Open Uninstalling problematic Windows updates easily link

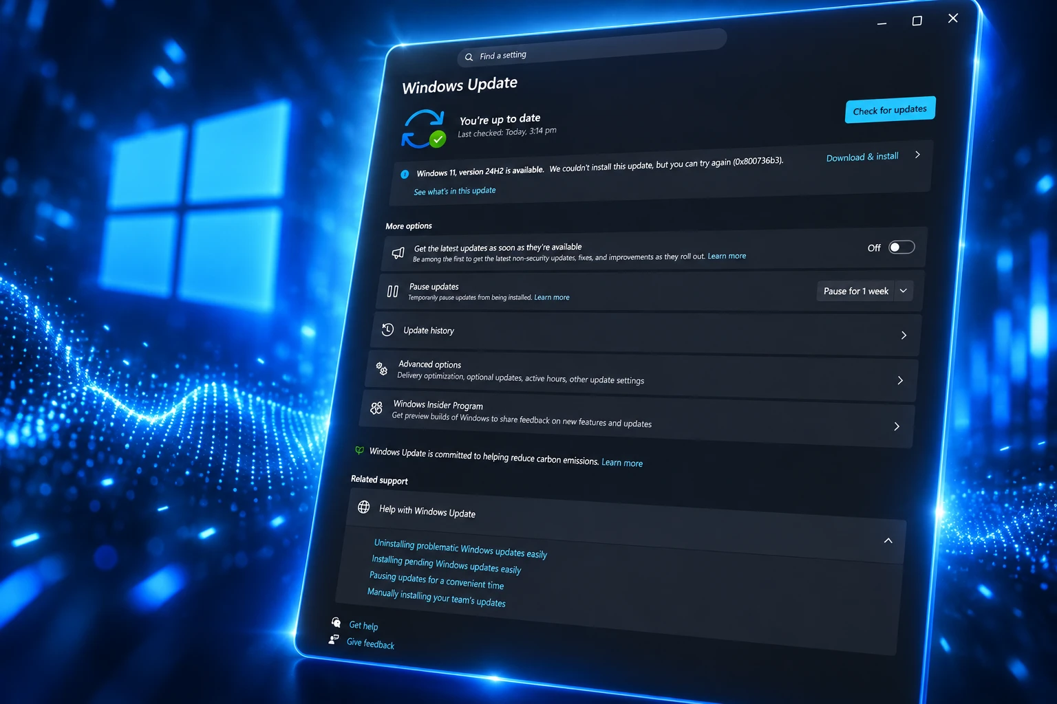460,549
